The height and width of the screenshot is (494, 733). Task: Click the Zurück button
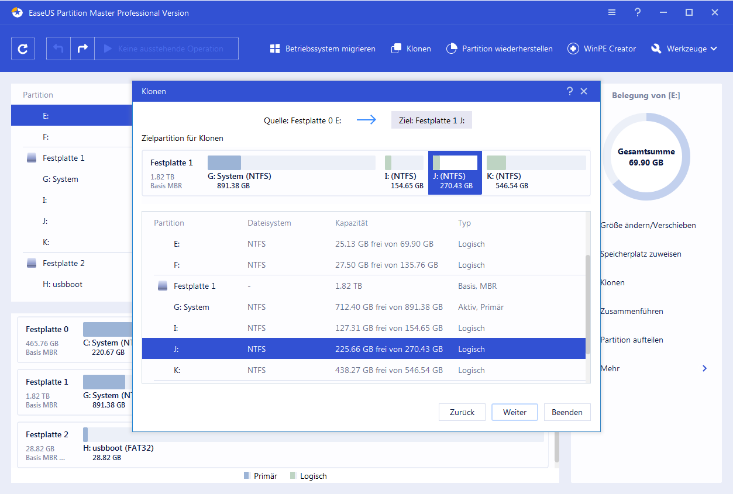(462, 412)
